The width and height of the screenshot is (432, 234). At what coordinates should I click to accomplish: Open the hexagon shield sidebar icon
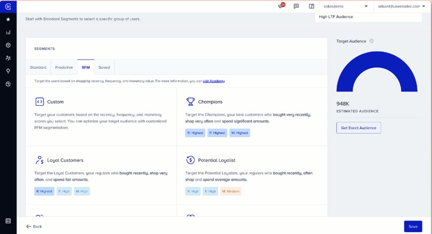pos(8,45)
